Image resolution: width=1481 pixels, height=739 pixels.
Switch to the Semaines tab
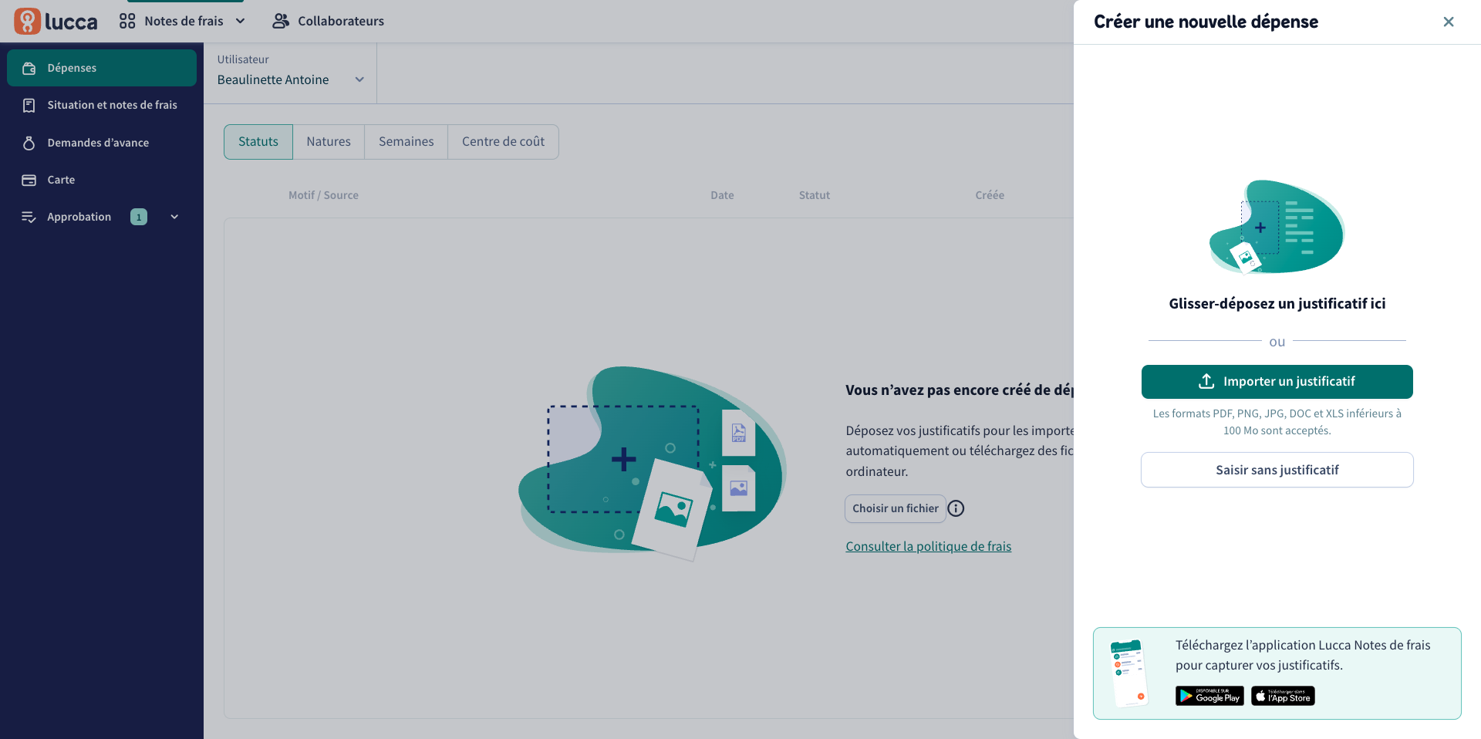coord(407,142)
